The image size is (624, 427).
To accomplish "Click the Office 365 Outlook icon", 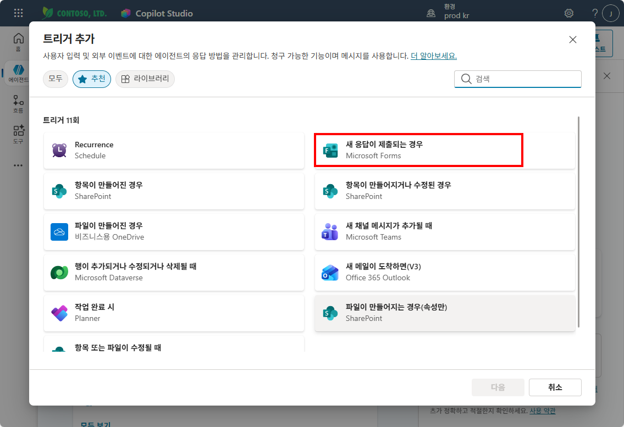I will (x=330, y=272).
